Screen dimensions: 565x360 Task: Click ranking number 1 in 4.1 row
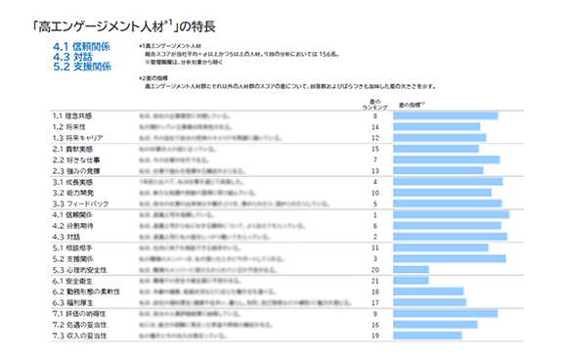(x=375, y=215)
